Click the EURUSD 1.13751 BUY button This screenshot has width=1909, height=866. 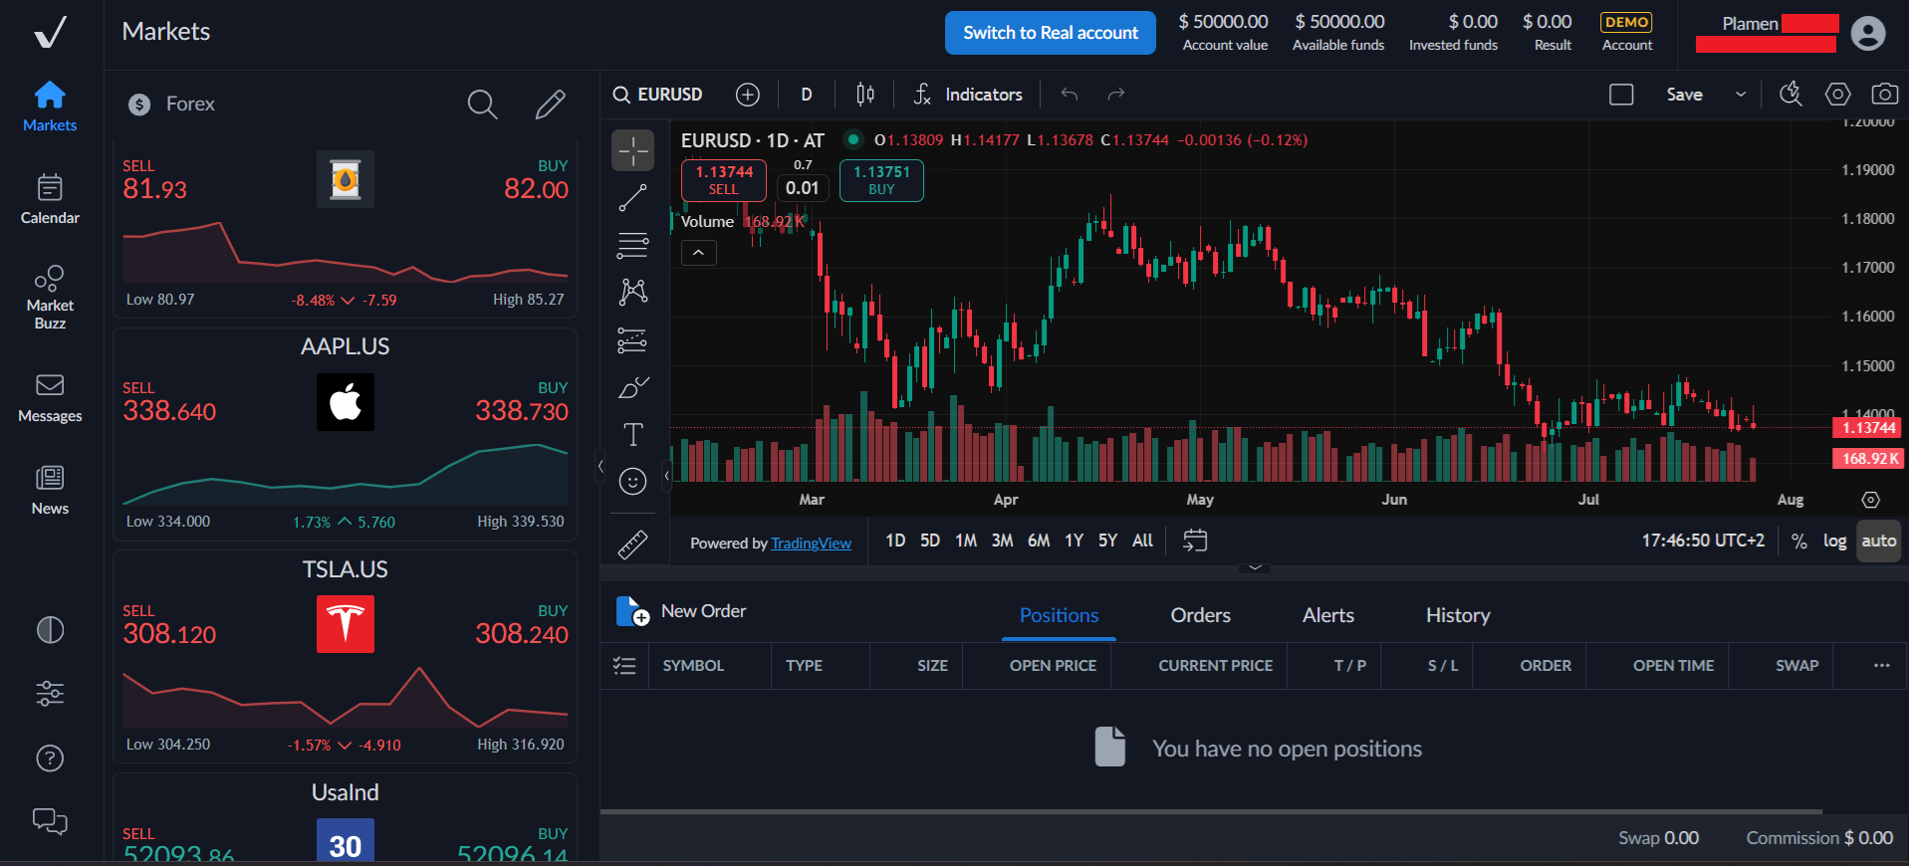881,180
